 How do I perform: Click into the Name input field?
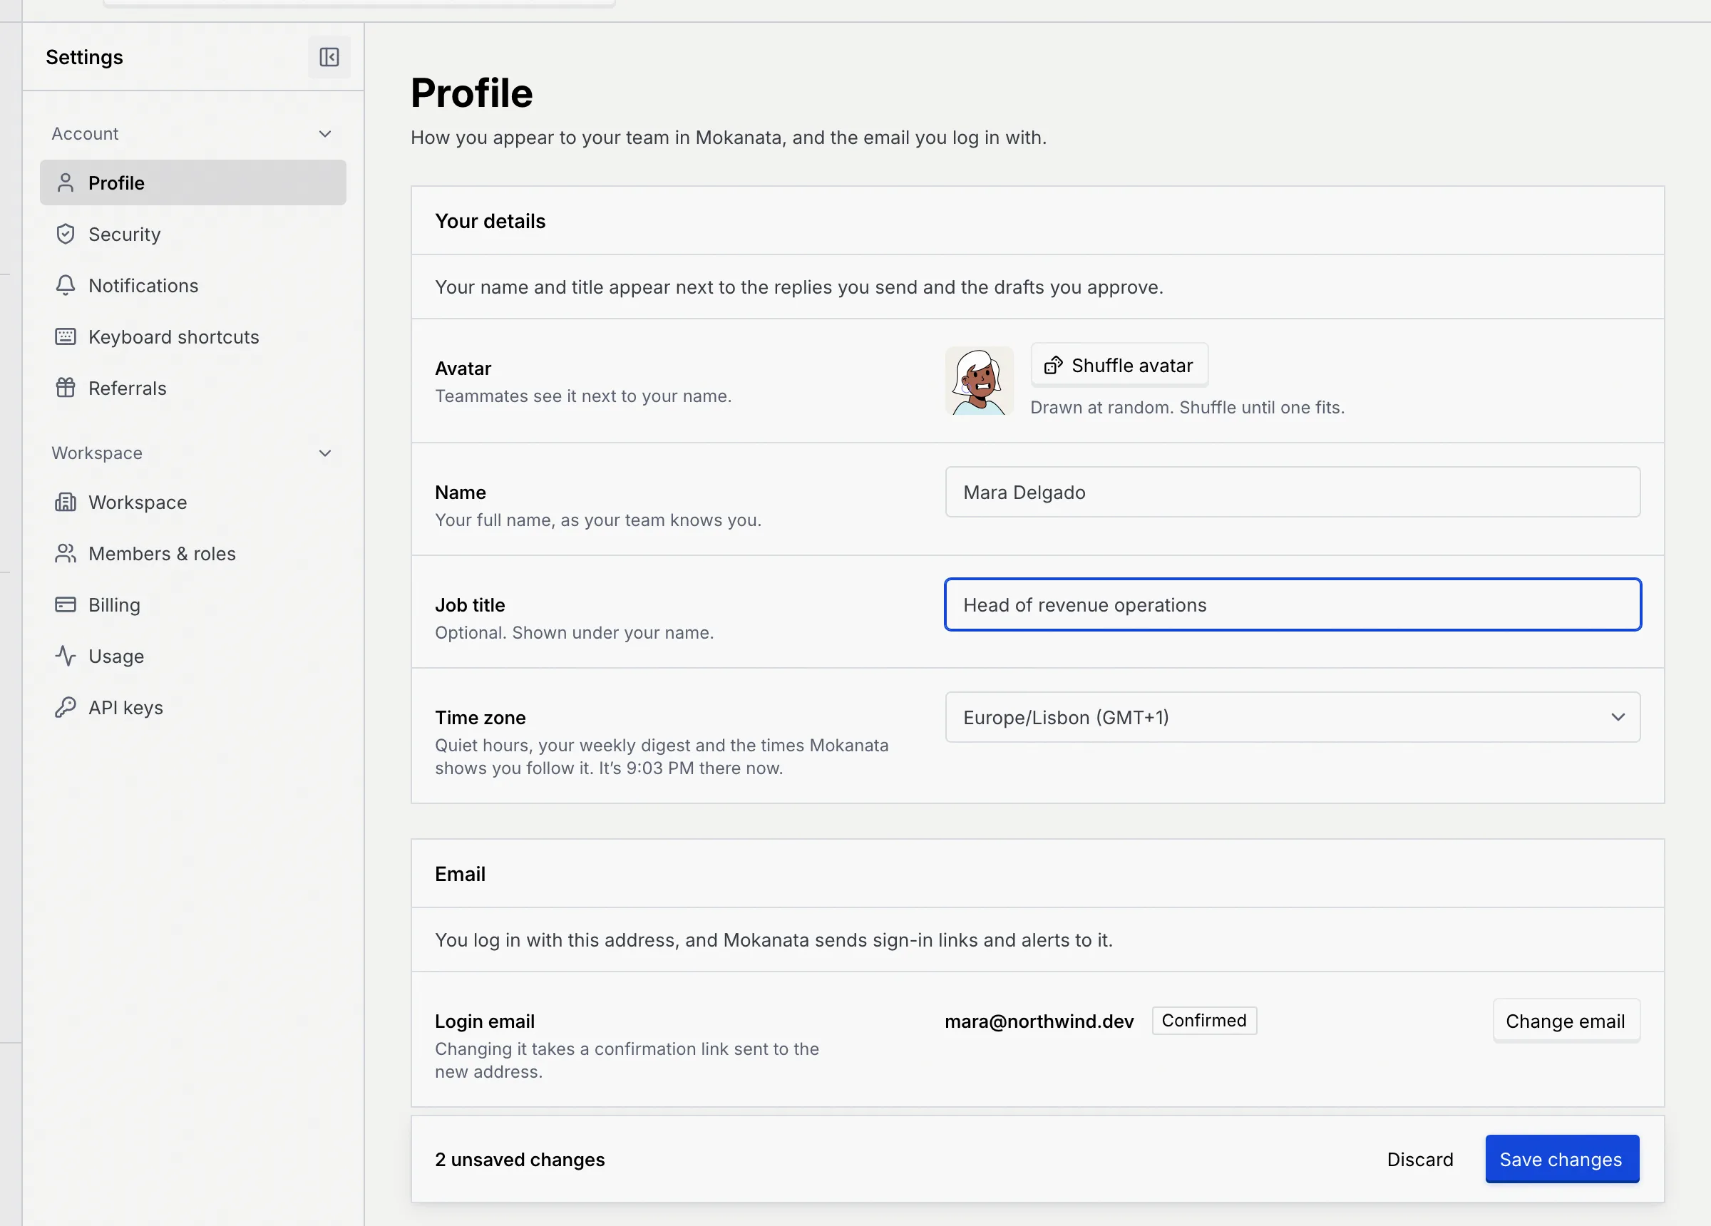tap(1293, 493)
